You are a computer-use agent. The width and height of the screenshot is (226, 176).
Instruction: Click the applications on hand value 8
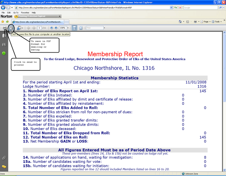pos(205,157)
